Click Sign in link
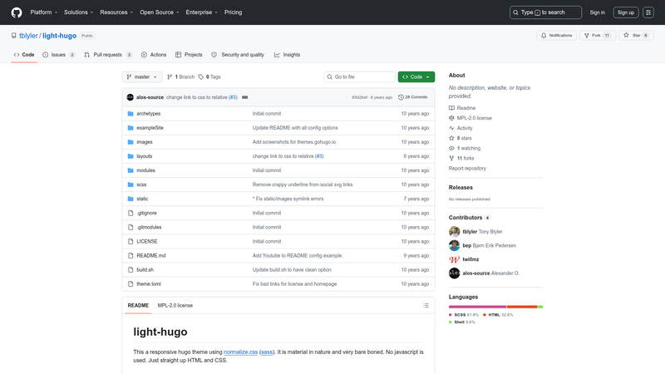Screen dimensions: 665x374 tap(597, 12)
